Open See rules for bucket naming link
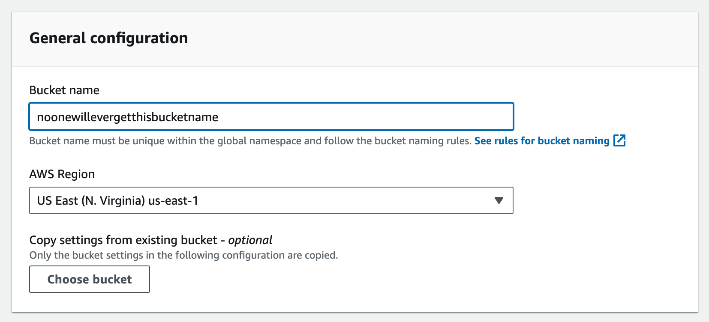 click(542, 141)
